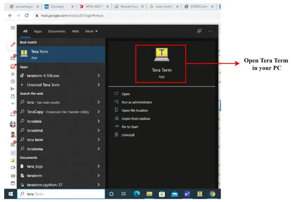293x202 pixels.
Task: Choose Open file location
Action: click(x=135, y=111)
